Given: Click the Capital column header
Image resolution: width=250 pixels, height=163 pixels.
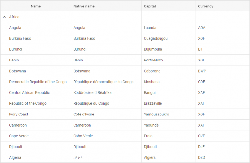Looking at the screenshot, I should point(169,6).
